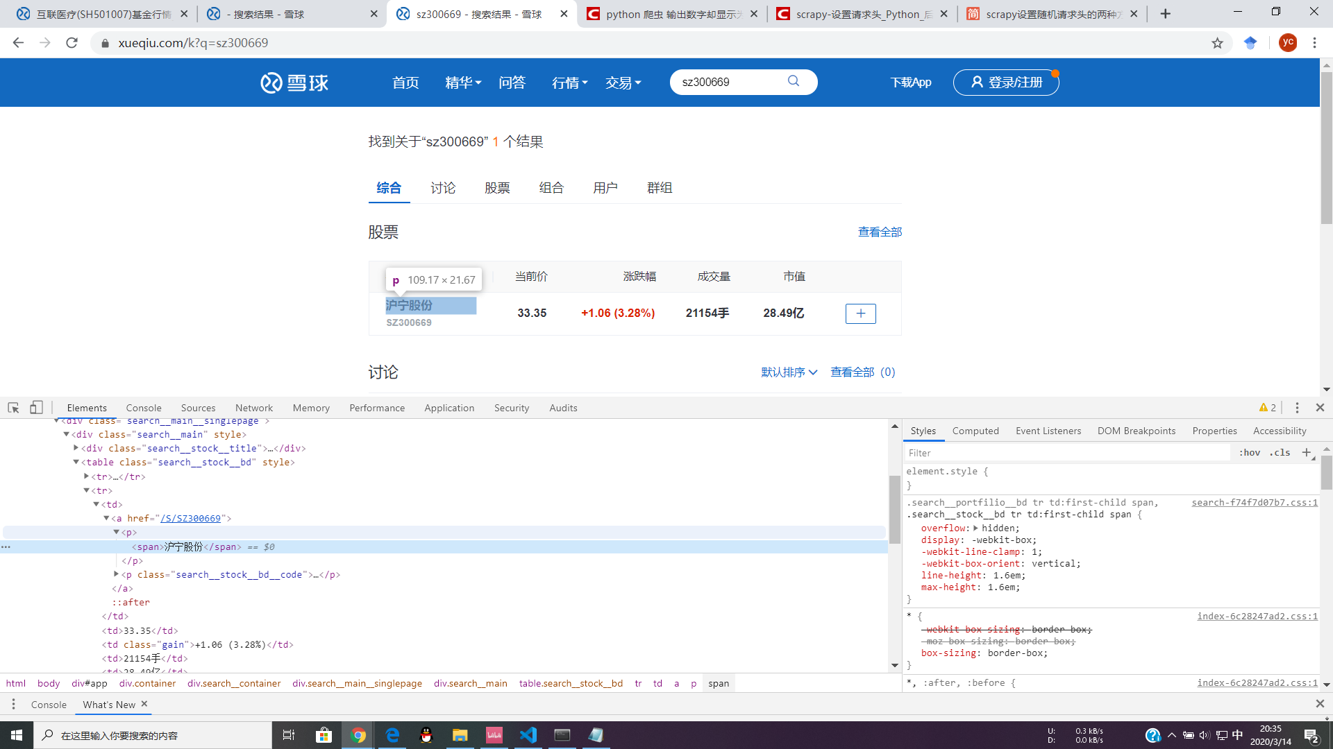Viewport: 1333px width, 749px height.
Task: Switch to the Network tab in DevTools
Action: click(x=253, y=408)
